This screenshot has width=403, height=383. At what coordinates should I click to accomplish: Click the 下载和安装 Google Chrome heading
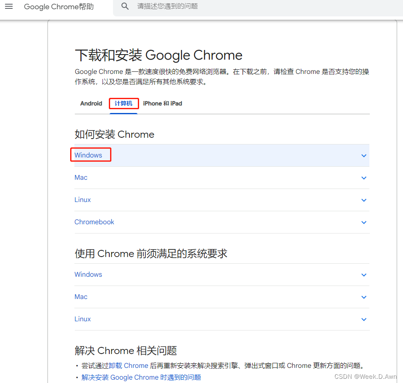pos(158,55)
